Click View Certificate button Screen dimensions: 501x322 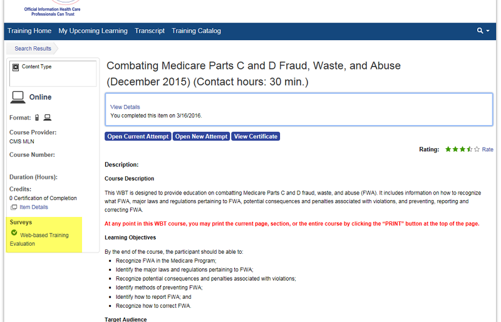pos(256,136)
